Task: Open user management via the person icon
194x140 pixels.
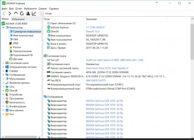Action: tap(28, 13)
